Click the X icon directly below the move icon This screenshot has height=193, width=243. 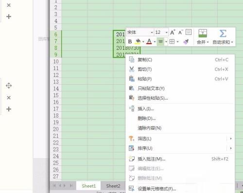point(9,98)
